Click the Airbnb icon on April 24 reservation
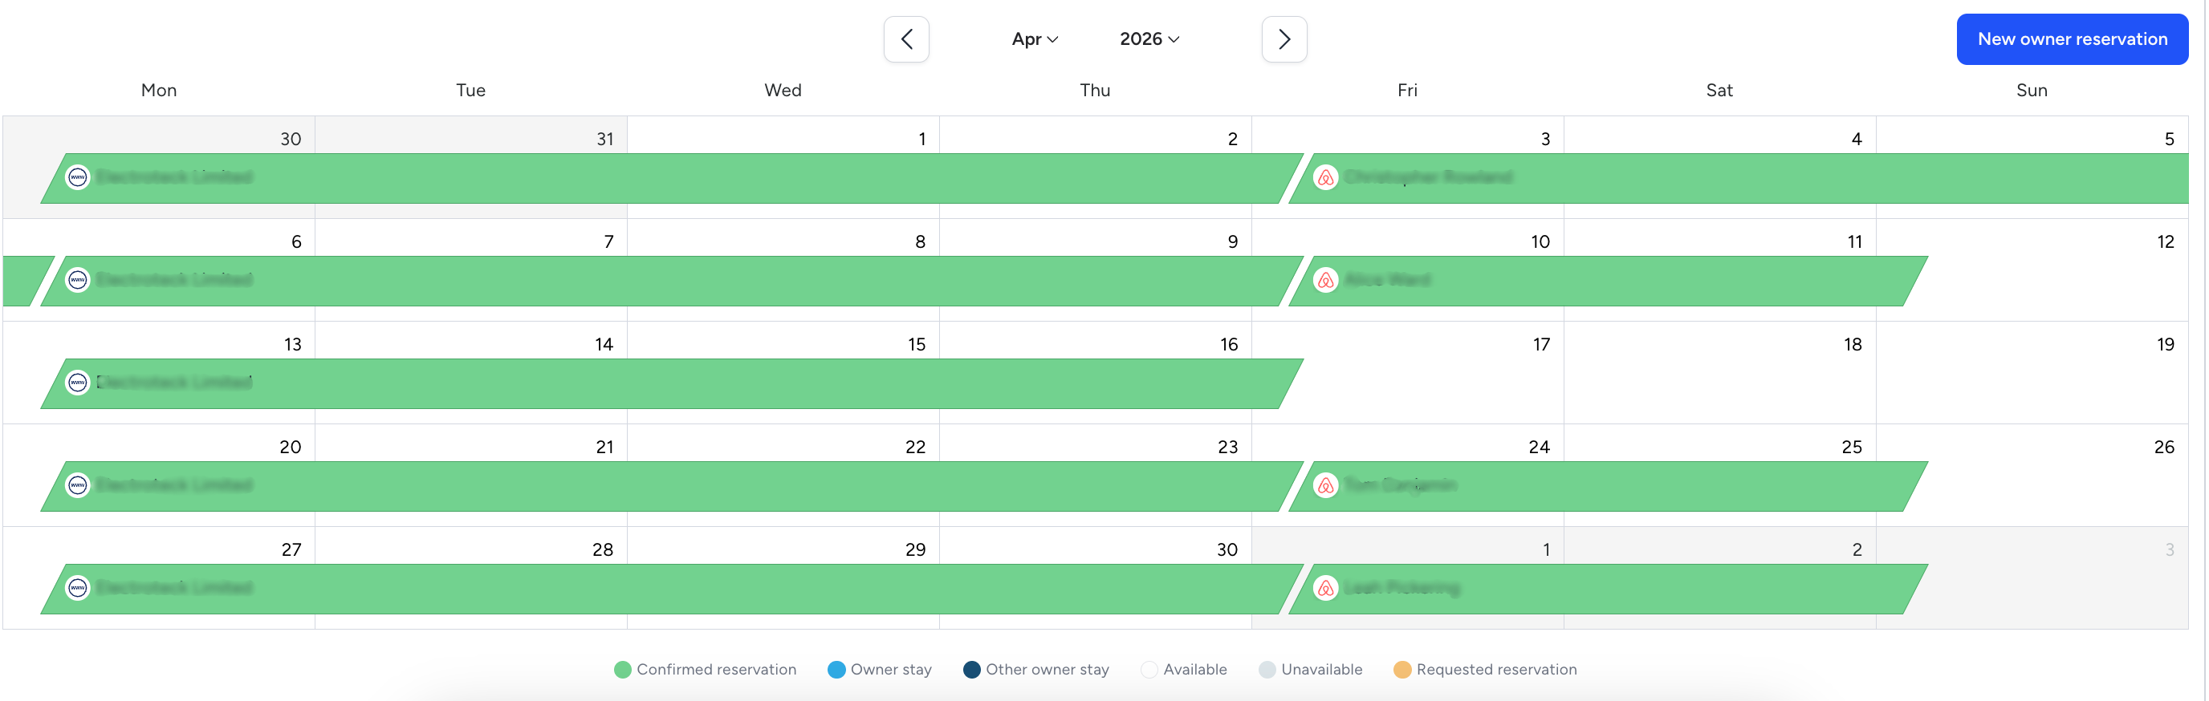 (x=1326, y=485)
